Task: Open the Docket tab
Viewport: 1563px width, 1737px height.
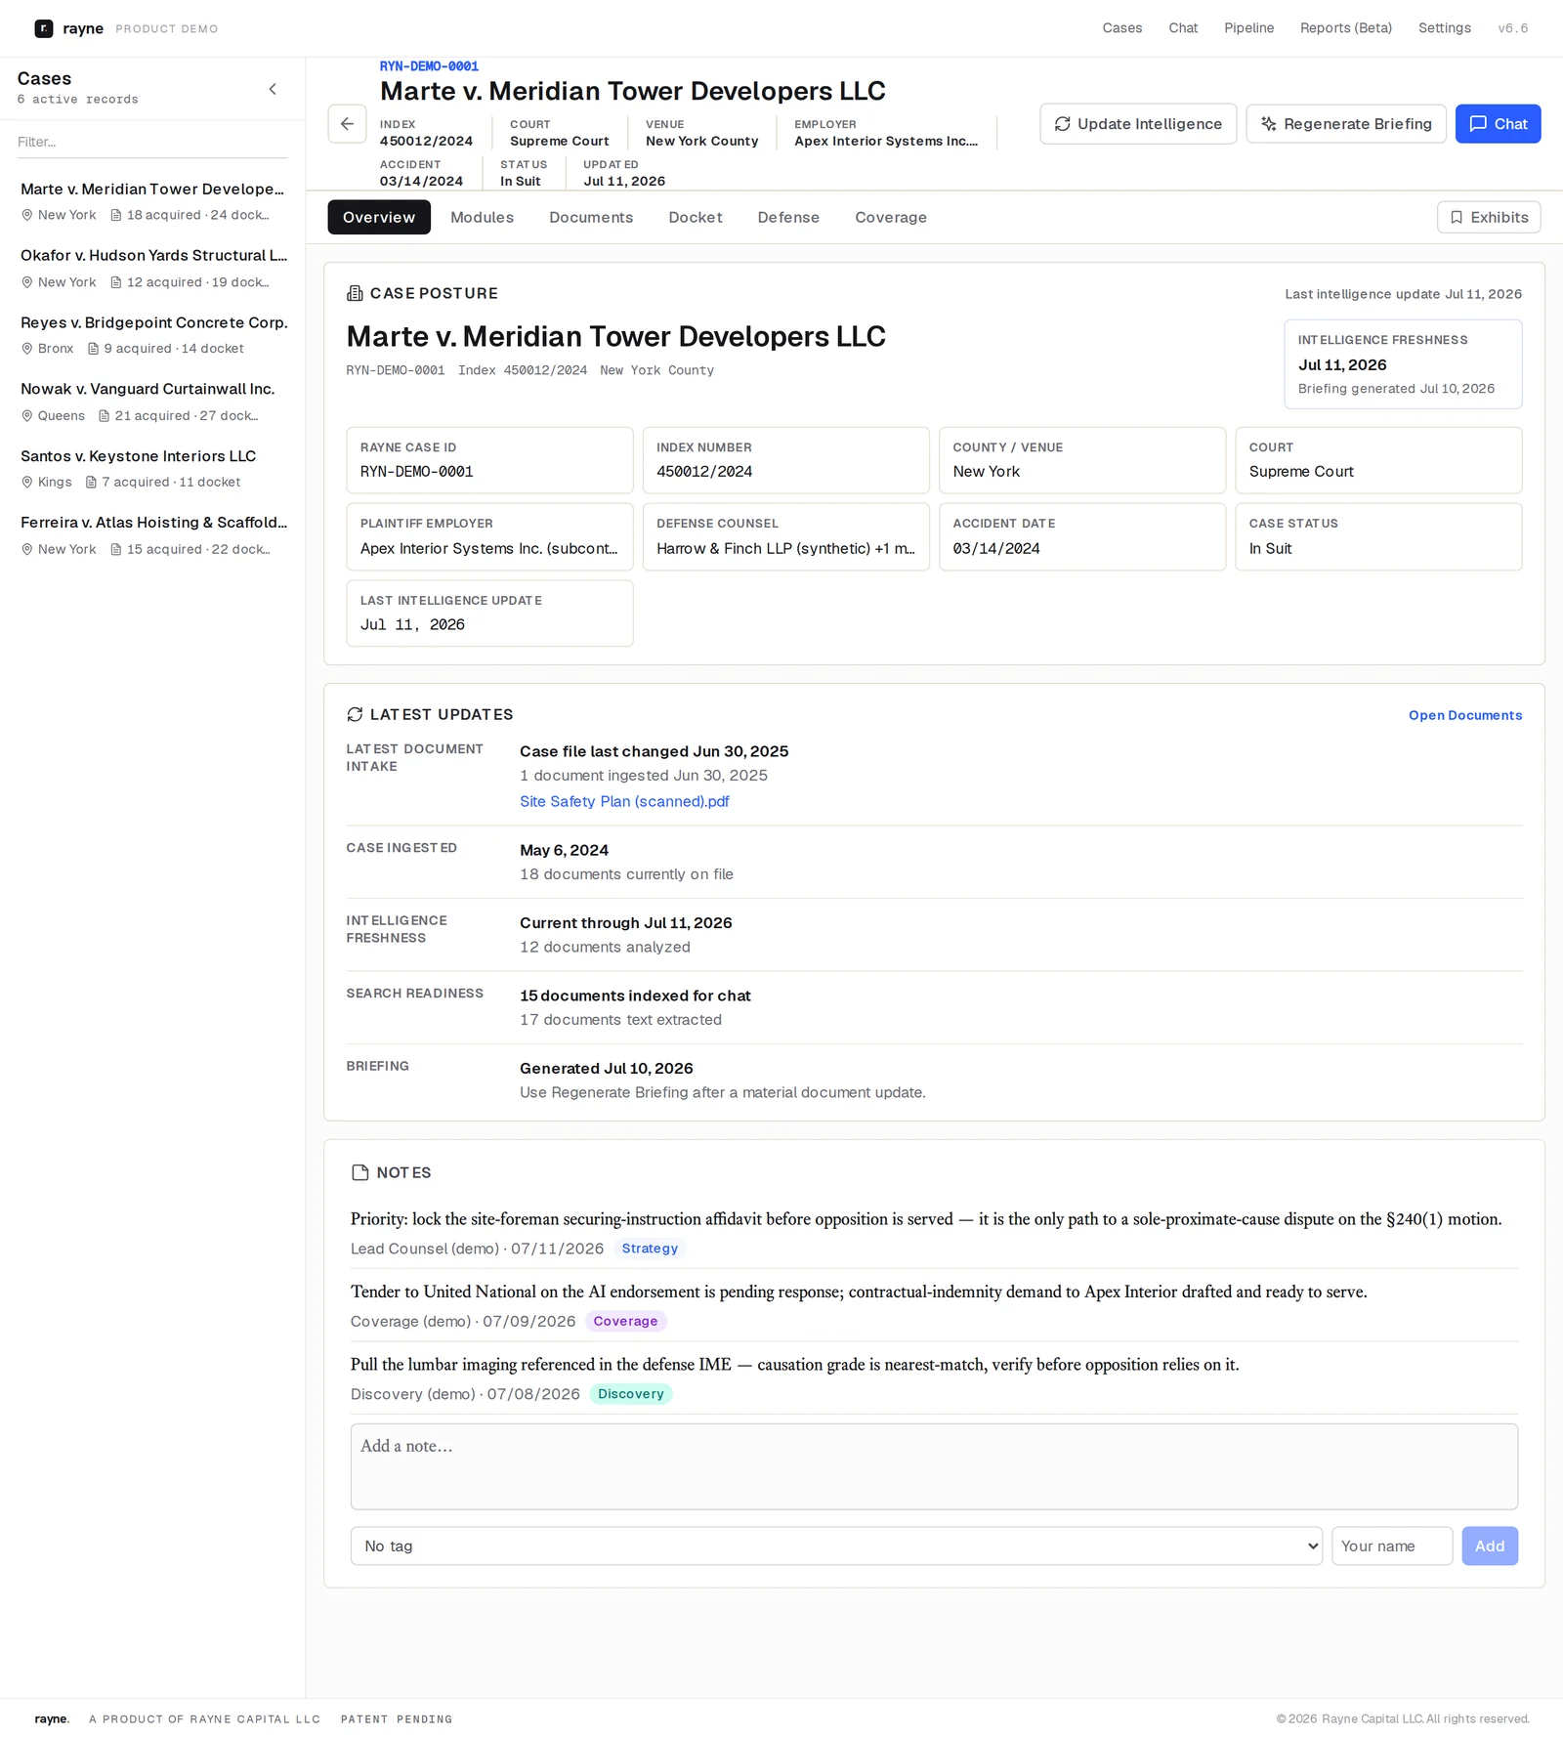Action: (x=696, y=217)
